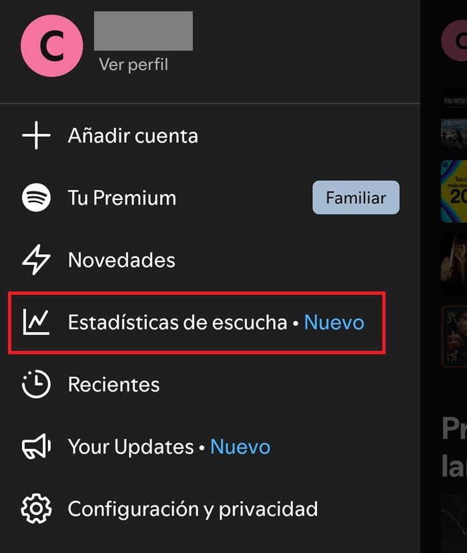Tap the yellow playlist thumbnail behind drawer
The height and width of the screenshot is (553, 467).
(x=454, y=191)
